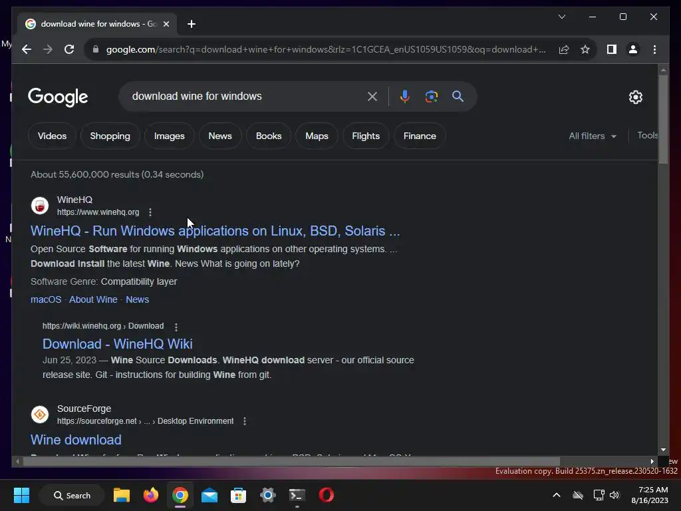Image resolution: width=681 pixels, height=511 pixels.
Task: Open volume control in system tray
Action: 614,495
